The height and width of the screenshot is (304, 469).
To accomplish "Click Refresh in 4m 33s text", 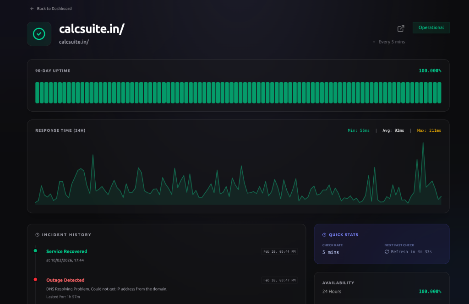I will [x=411, y=252].
